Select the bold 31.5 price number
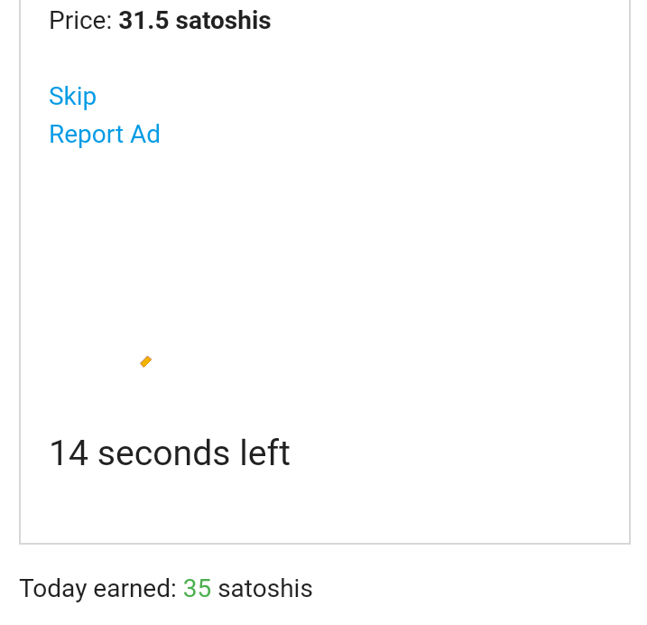 (143, 21)
